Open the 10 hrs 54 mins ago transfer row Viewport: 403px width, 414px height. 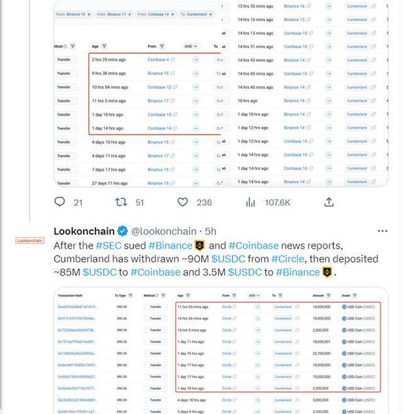click(x=110, y=87)
